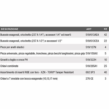The width and height of the screenshot is (109, 109).
Task: Click the Pinza universale description text
Action: [43, 53]
